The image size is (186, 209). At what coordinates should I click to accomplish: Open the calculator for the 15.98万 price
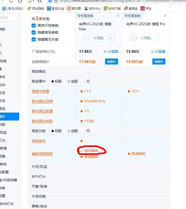tap(158, 52)
